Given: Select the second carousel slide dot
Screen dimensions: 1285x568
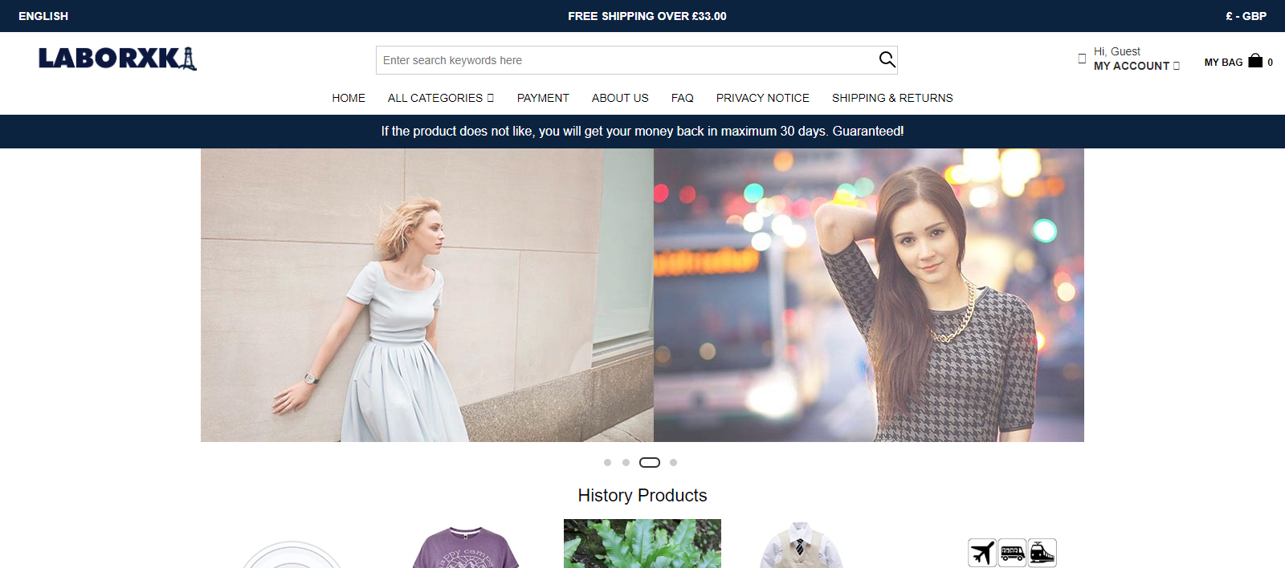Looking at the screenshot, I should (x=626, y=462).
